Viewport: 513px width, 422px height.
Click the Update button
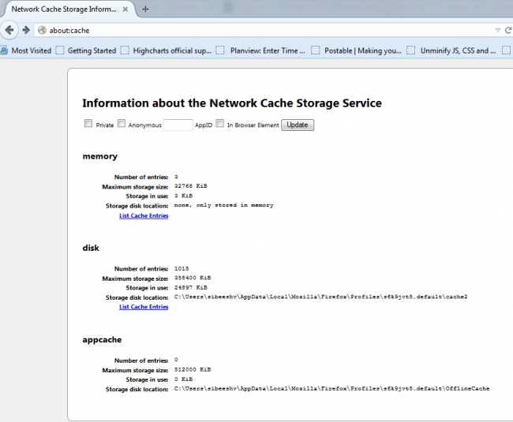(x=298, y=125)
